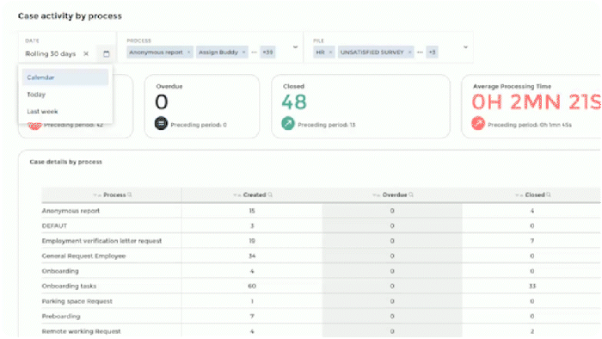The height and width of the screenshot is (339, 602).
Task: Select the Parking space Request row
Action: (x=321, y=301)
